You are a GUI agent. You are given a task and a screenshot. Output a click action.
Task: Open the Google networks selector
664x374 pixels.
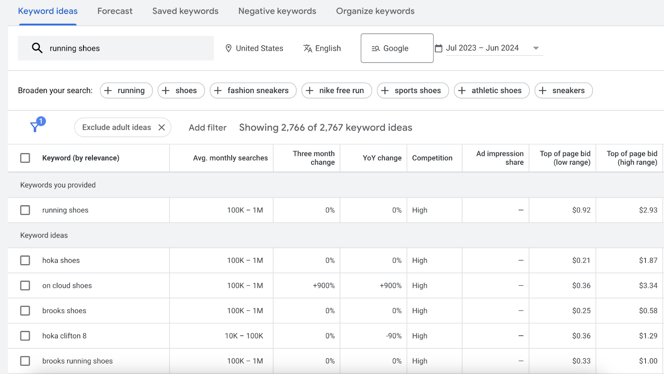(x=397, y=48)
